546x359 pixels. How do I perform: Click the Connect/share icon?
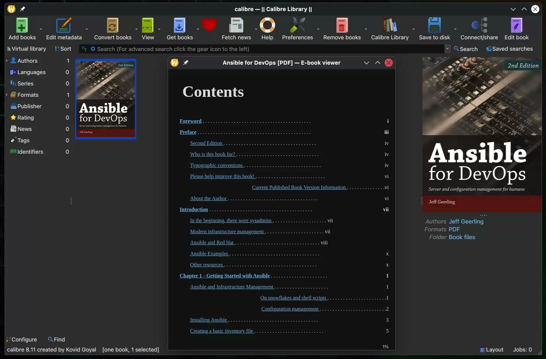(479, 26)
